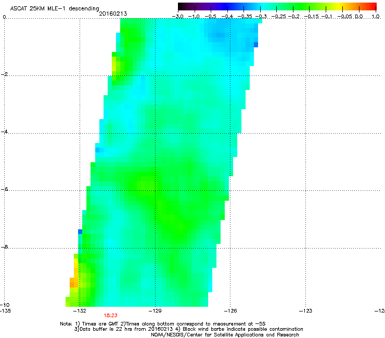The width and height of the screenshot is (385, 338).
Task: Click the NOAA/NESDIS credit line
Action: 225,335
